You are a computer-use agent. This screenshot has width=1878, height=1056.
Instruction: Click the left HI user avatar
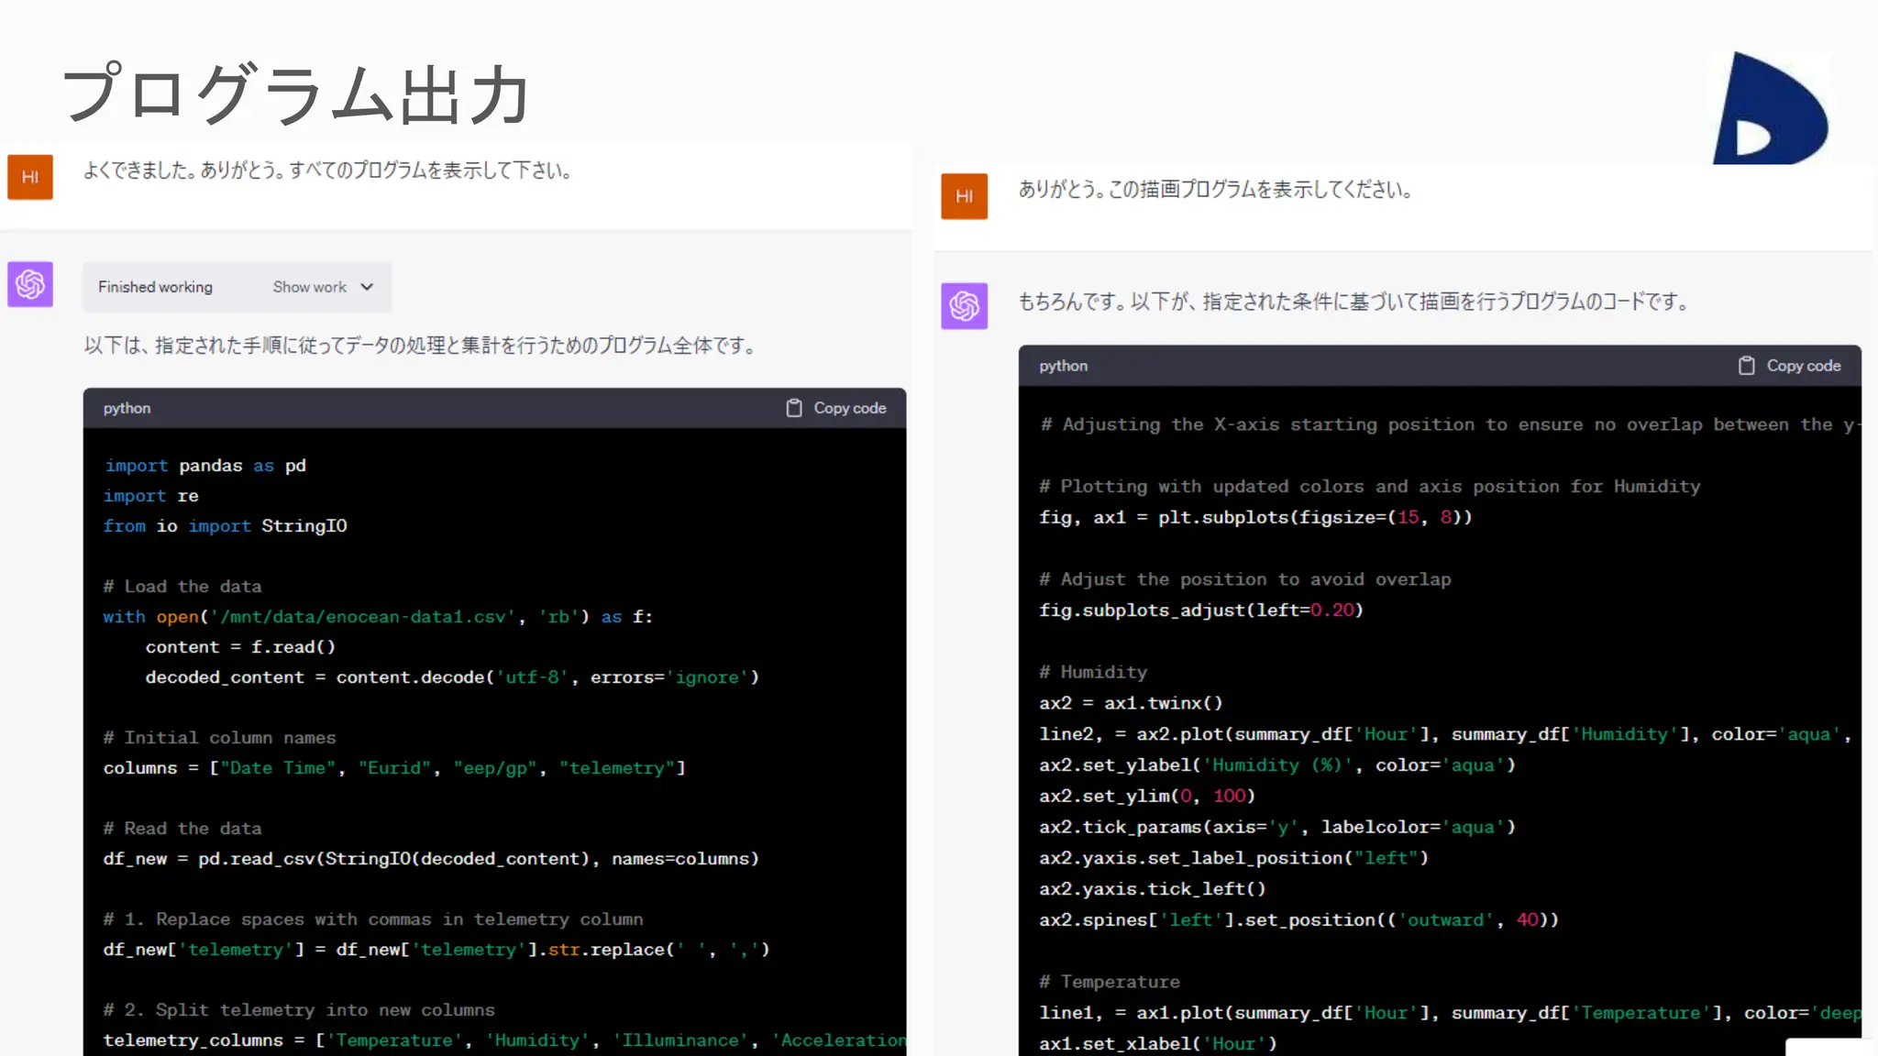(30, 177)
